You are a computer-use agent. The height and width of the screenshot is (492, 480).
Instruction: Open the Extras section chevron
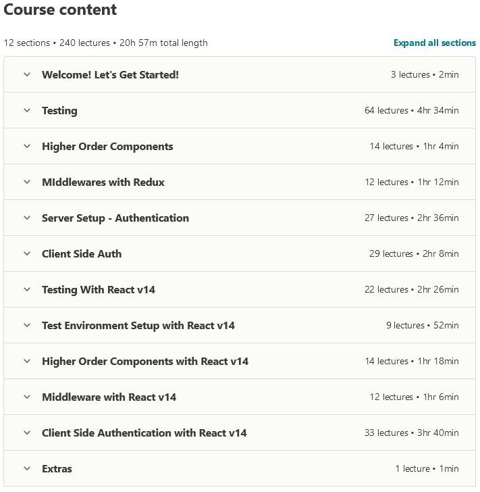[x=27, y=468]
